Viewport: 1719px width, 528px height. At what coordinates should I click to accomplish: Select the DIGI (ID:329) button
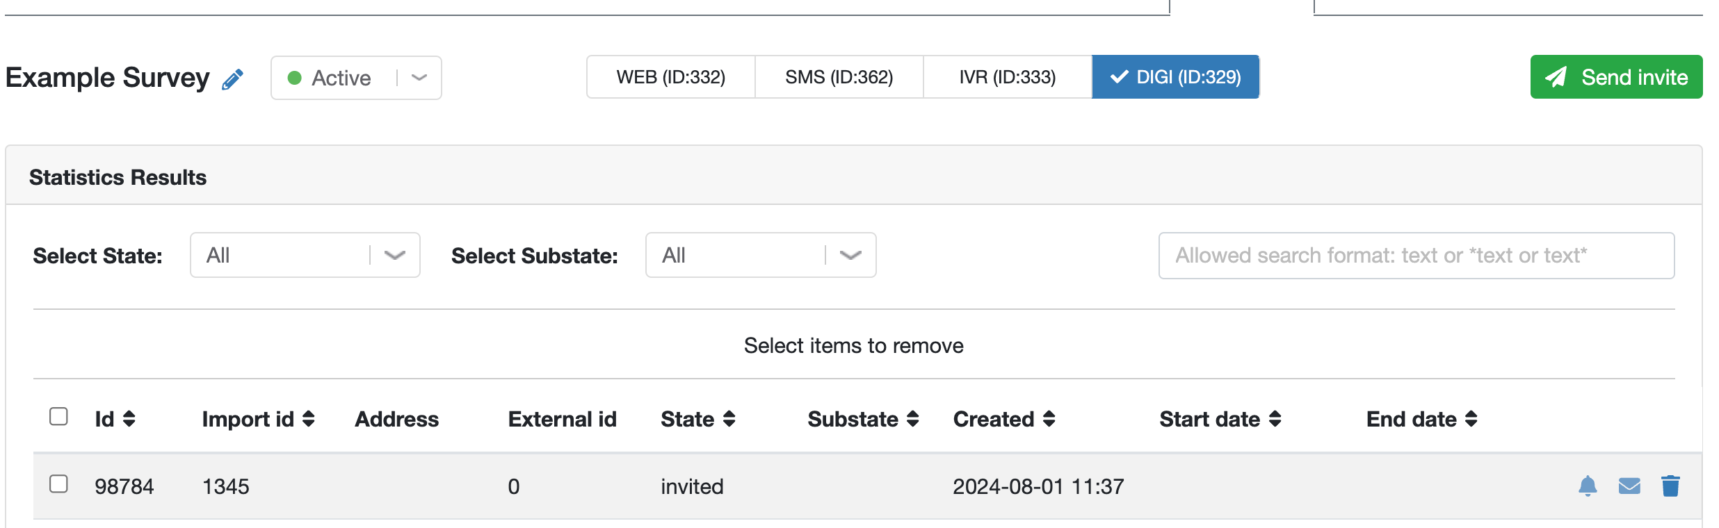(x=1175, y=77)
